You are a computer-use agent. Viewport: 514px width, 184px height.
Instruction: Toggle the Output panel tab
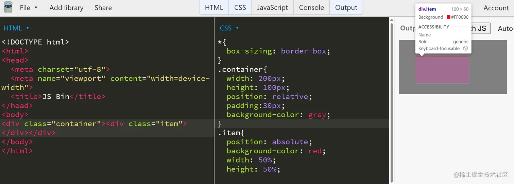(346, 7)
